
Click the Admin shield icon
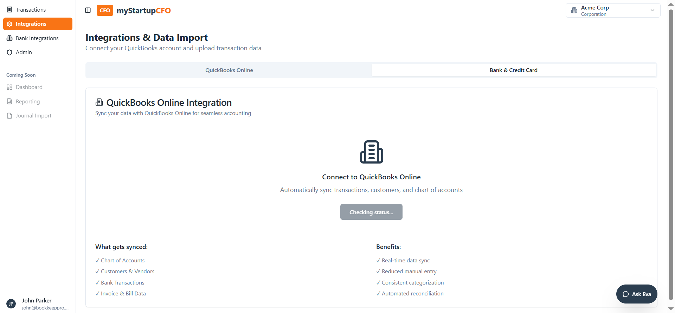(9, 52)
